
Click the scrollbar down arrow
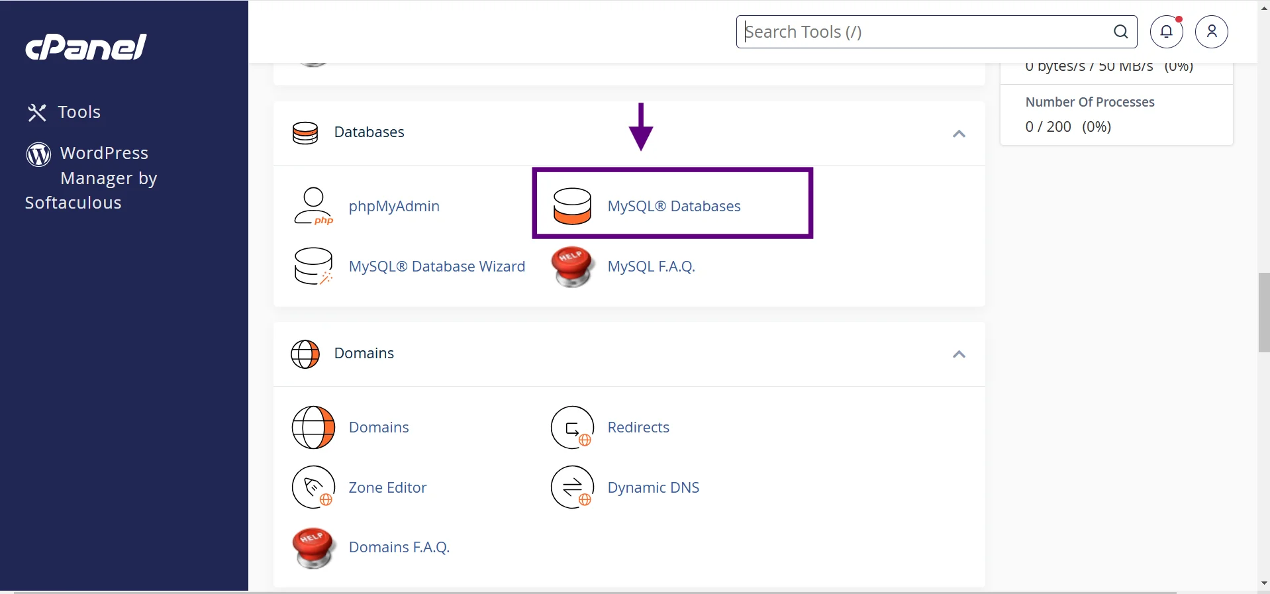1263,583
